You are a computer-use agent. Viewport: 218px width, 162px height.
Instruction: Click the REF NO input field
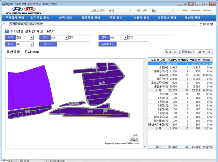tap(74, 44)
